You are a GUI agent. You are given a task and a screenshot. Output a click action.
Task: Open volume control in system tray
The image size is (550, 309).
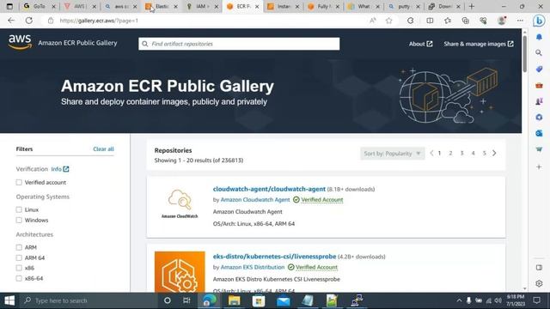coord(498,300)
